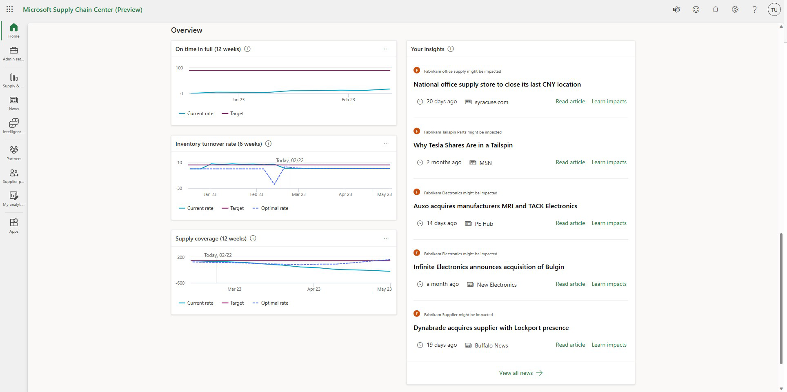787x392 pixels.
Task: Click the page vertical scrollbar thumb
Action: (781, 298)
